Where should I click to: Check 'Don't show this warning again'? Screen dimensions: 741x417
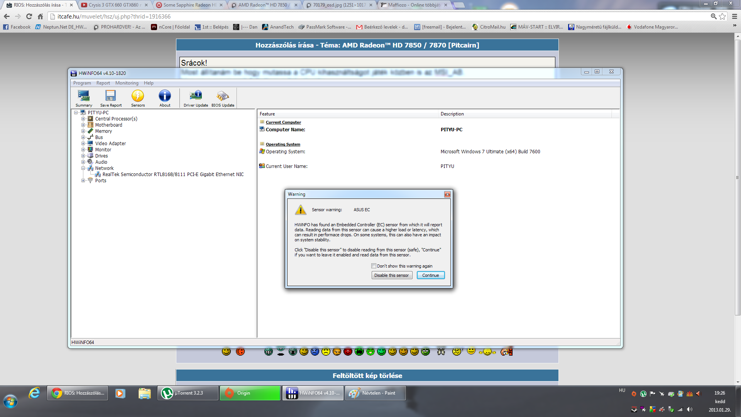(374, 266)
